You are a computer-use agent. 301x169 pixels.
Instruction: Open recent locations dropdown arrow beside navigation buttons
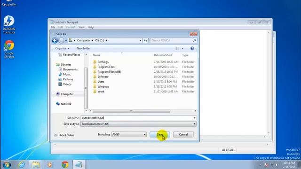coord(66,41)
